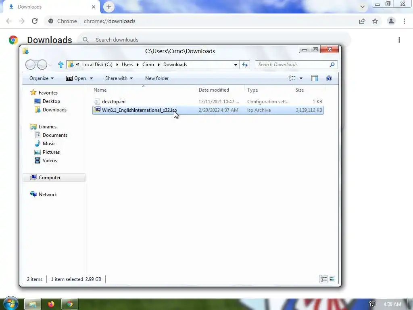The height and width of the screenshot is (310, 413).
Task: Open address bar history dropdown
Action: click(236, 65)
